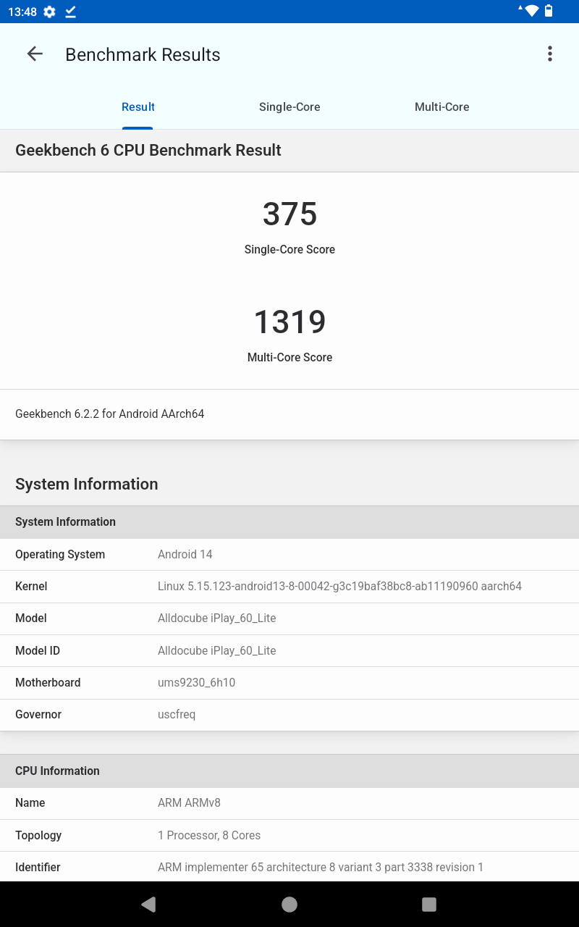Switch to the Multi-Core tab
This screenshot has width=579, height=927.
pyautogui.click(x=441, y=107)
